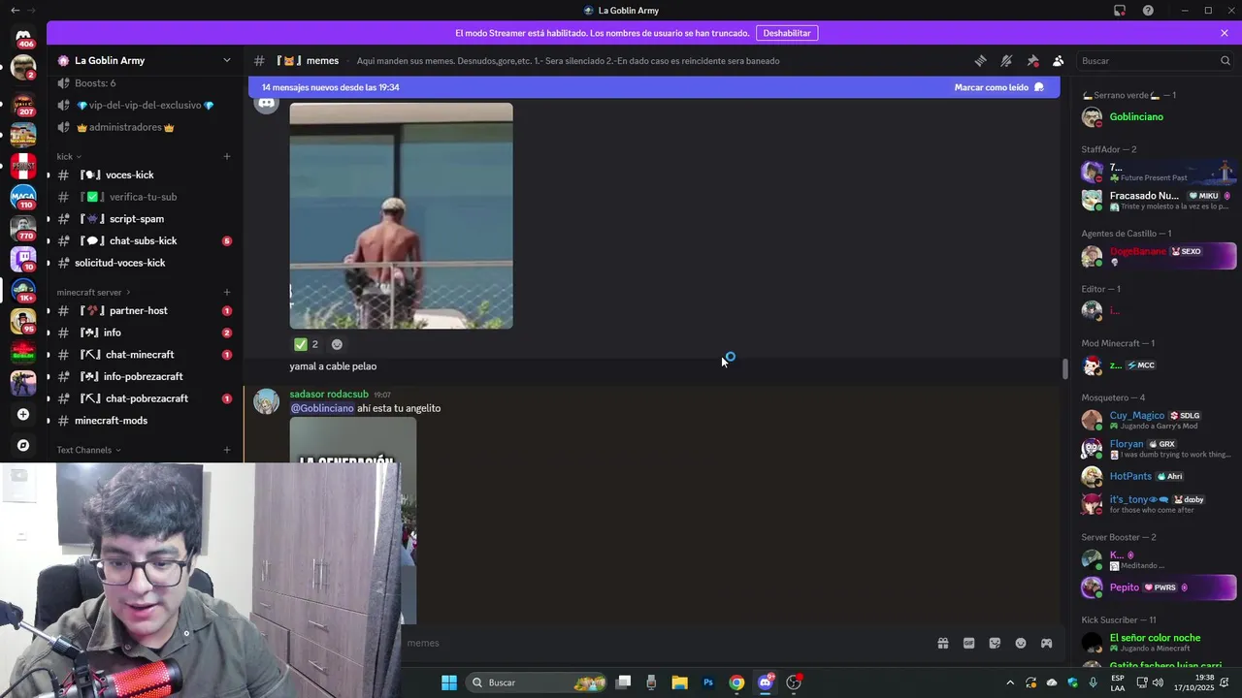1242x698 pixels.
Task: Click the add a server plus icon
Action: click(23, 414)
